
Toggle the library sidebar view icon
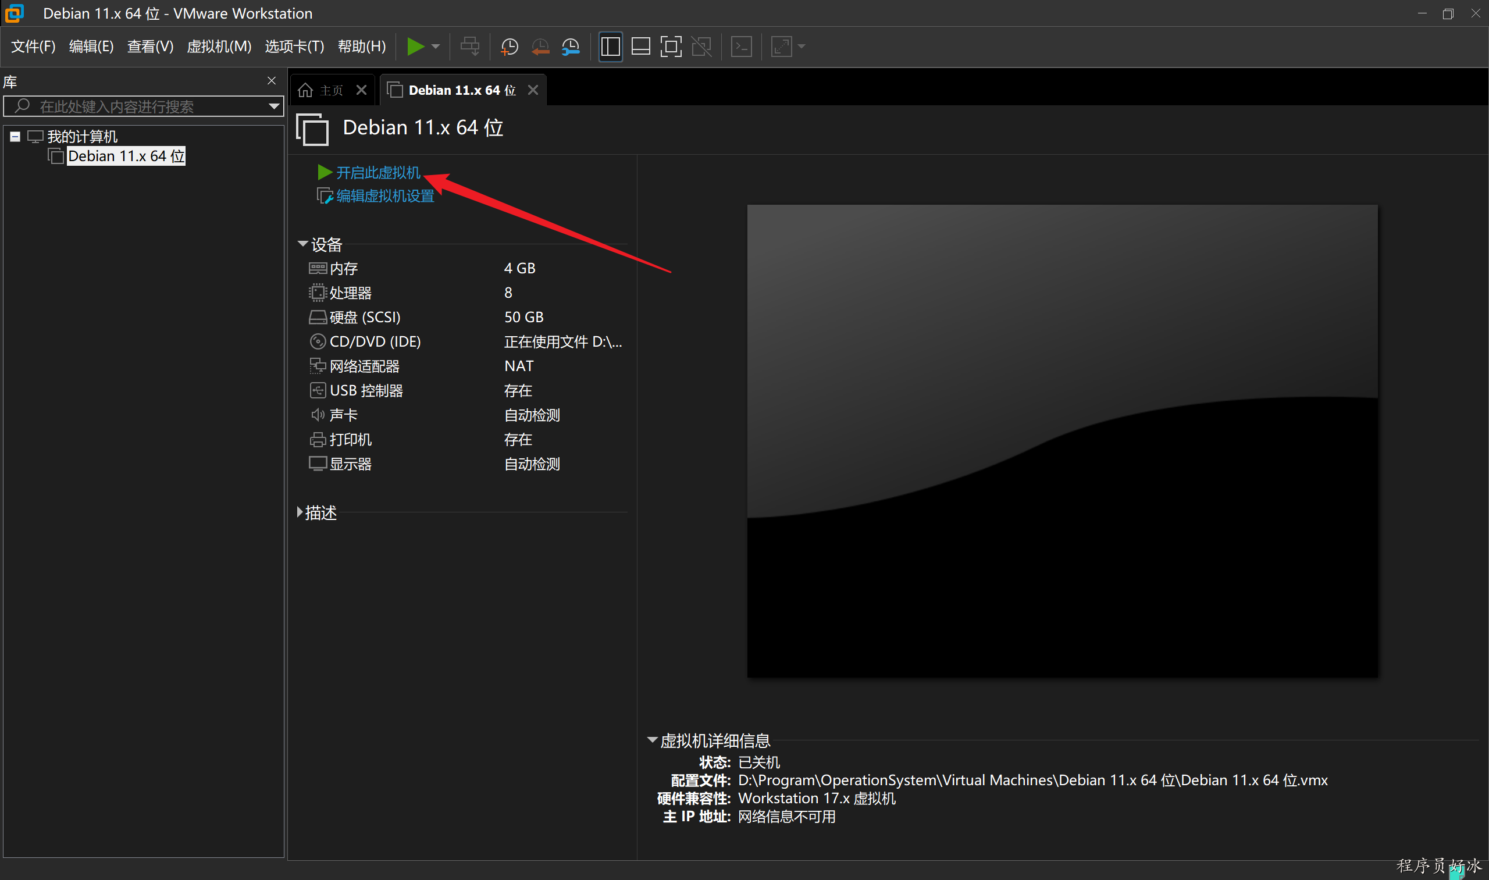[610, 47]
